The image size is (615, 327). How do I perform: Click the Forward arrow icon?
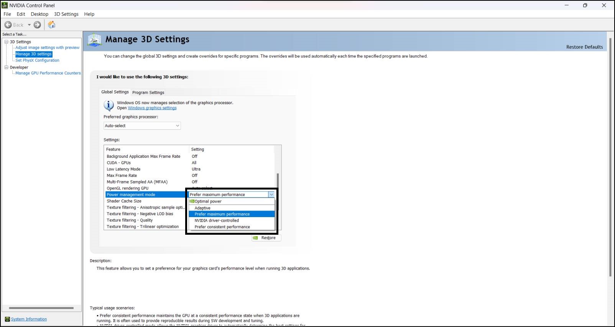(37, 25)
